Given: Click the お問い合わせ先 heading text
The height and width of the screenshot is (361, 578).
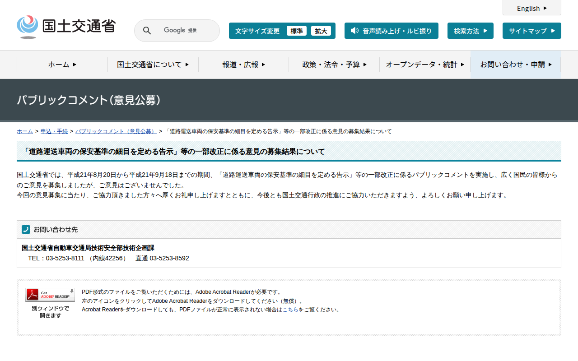Looking at the screenshot, I should (56, 229).
